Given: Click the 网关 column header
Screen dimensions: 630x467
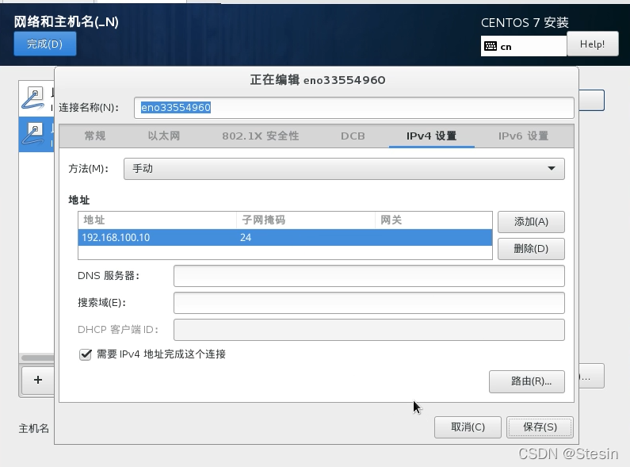Looking at the screenshot, I should click(433, 220).
